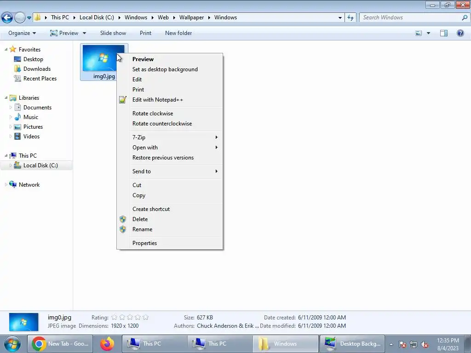Create a New folder from toolbar
Viewport: 471px width, 353px height.
(178, 33)
